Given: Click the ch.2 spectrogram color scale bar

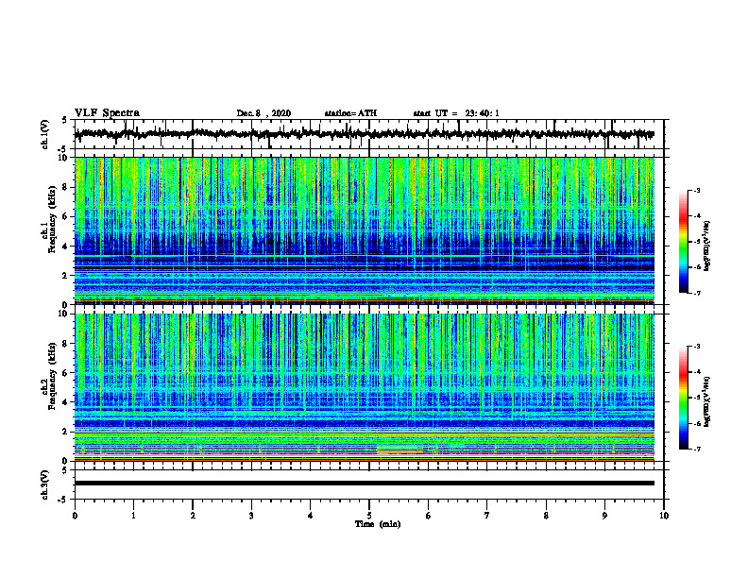Looking at the screenshot, I should pos(684,398).
